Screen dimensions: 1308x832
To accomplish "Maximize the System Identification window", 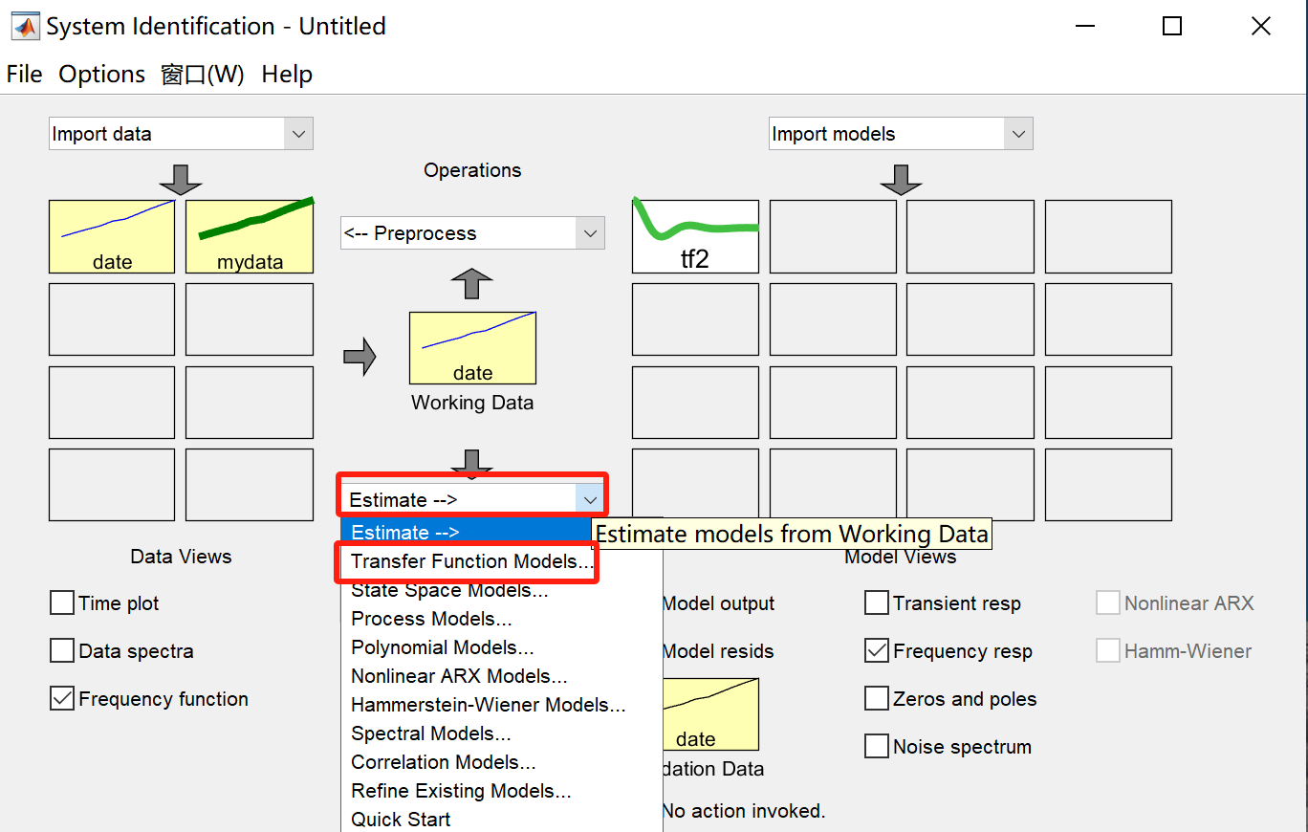I will click(1172, 27).
